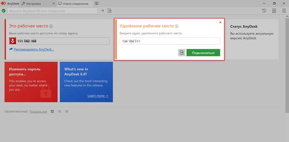The height and width of the screenshot is (142, 289).
Task: Switch discovered view to list
Action: (59, 111)
